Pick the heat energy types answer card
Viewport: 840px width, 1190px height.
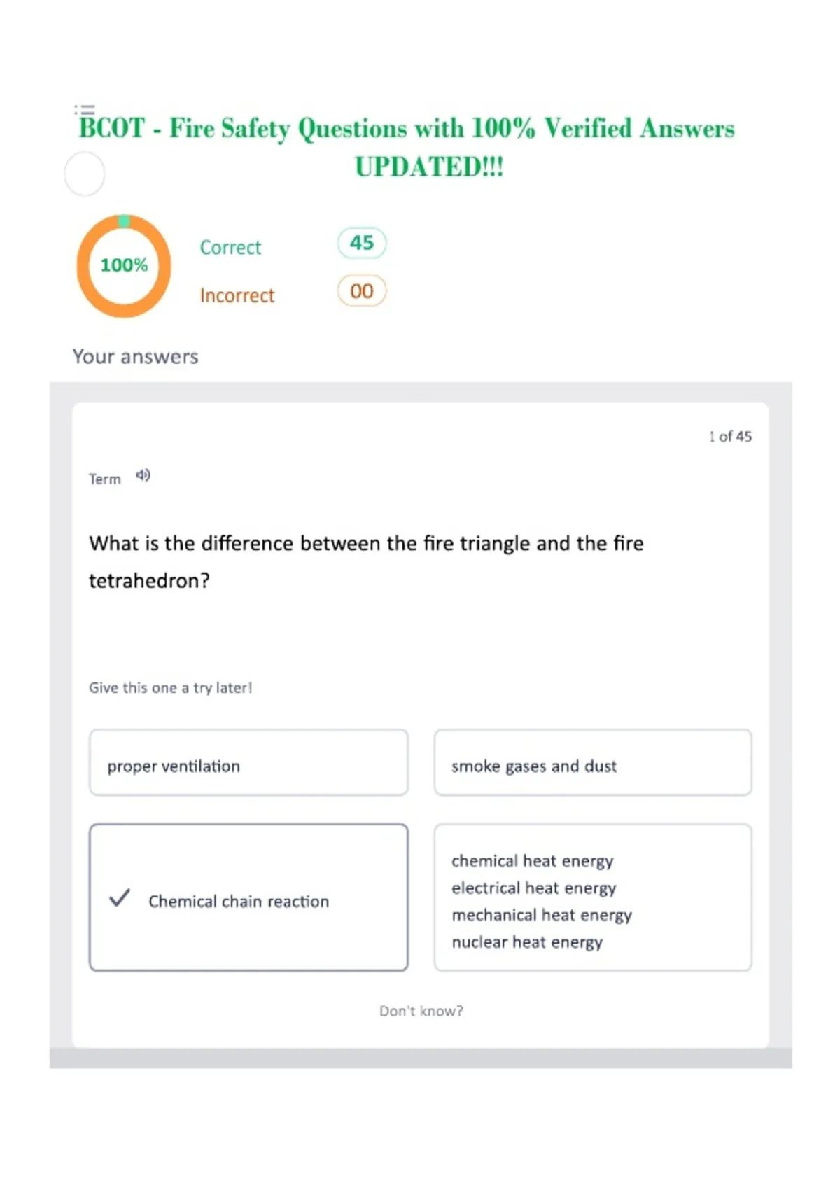[593, 897]
